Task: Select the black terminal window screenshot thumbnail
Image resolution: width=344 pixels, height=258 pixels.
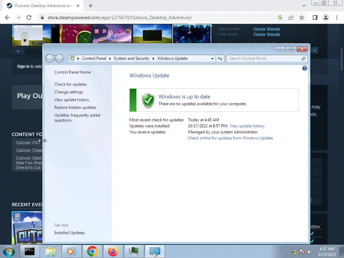Action: point(153,34)
